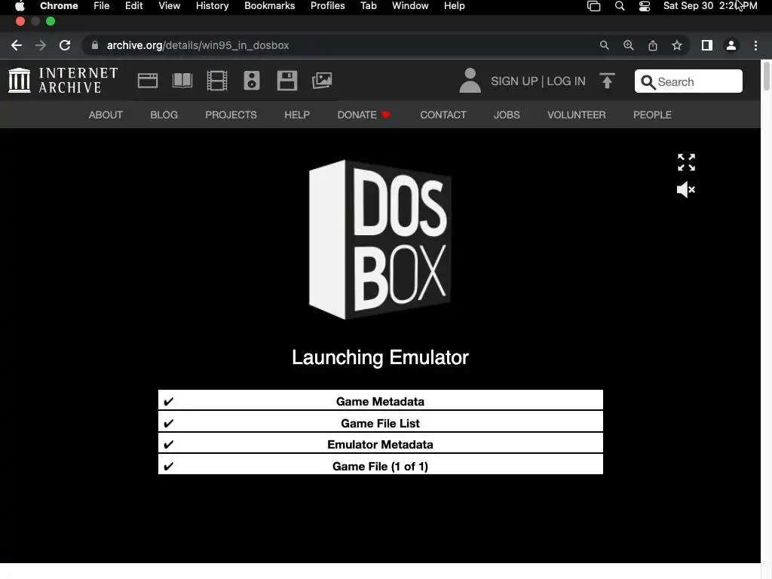Click the LOG IN link

pos(566,81)
